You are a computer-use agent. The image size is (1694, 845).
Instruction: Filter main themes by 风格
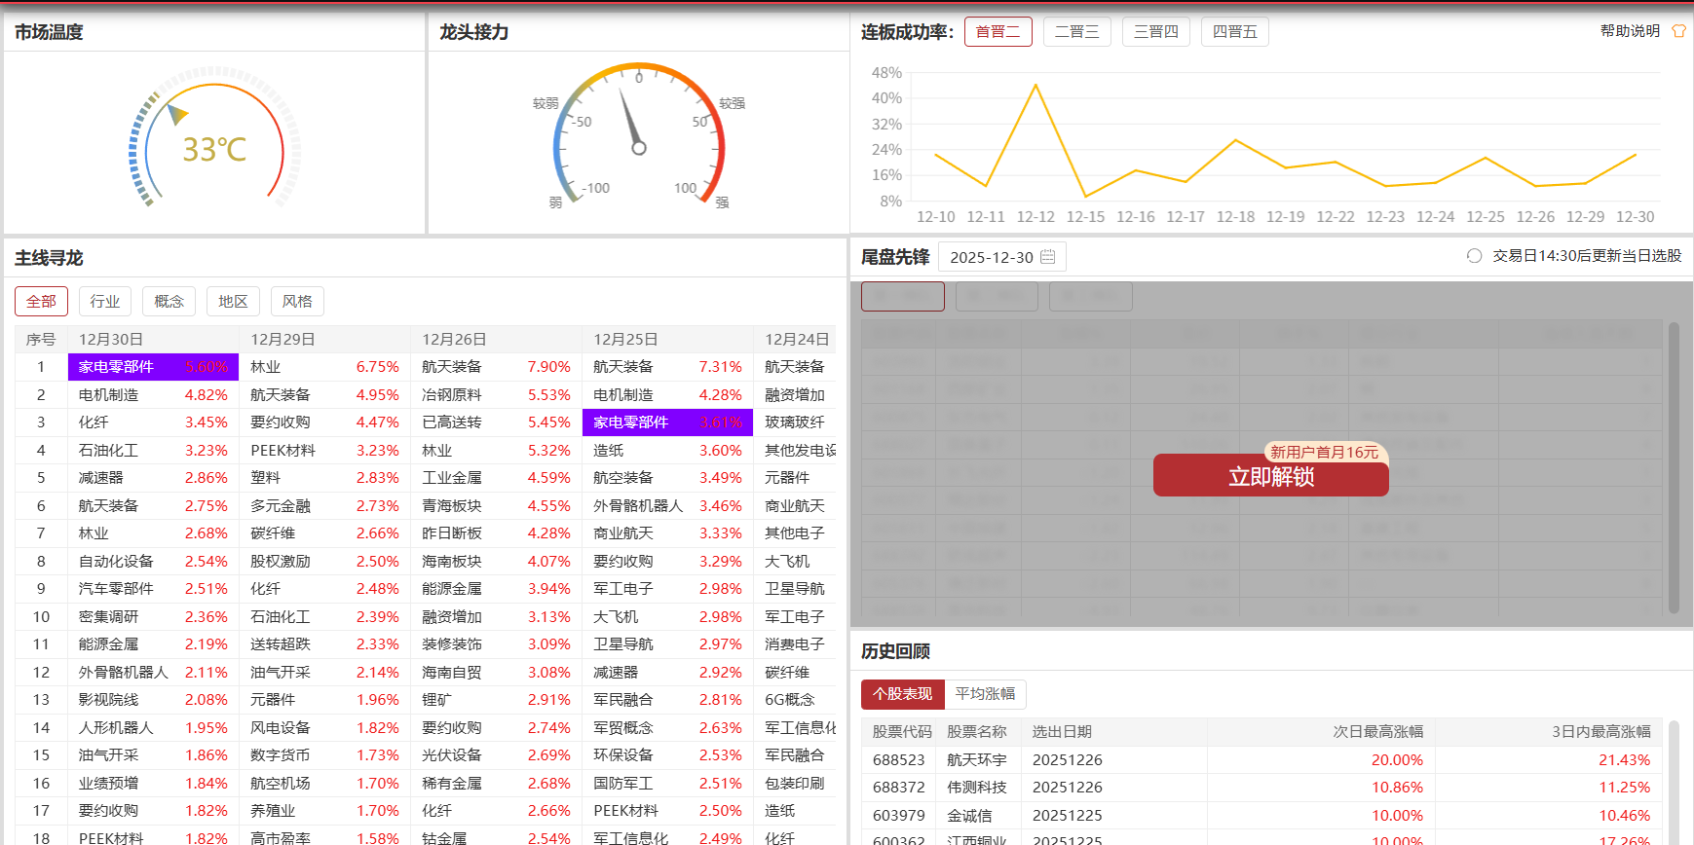[x=297, y=302]
